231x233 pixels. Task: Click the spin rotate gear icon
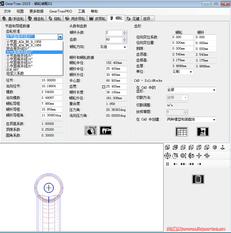tap(207, 156)
